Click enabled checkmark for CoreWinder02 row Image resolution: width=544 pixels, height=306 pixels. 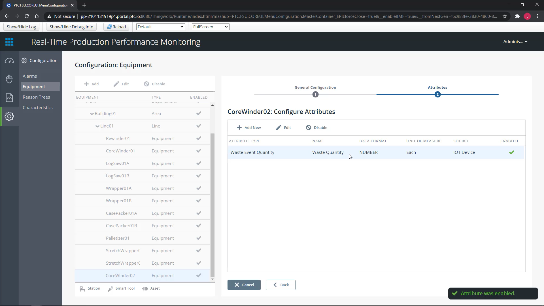click(199, 275)
